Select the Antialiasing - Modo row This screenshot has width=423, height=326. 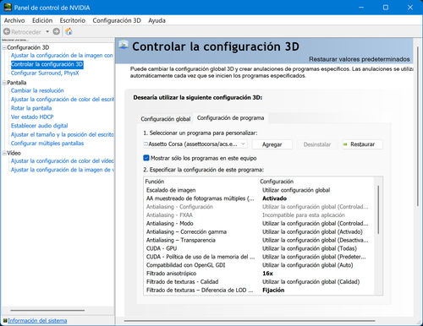[259, 224]
